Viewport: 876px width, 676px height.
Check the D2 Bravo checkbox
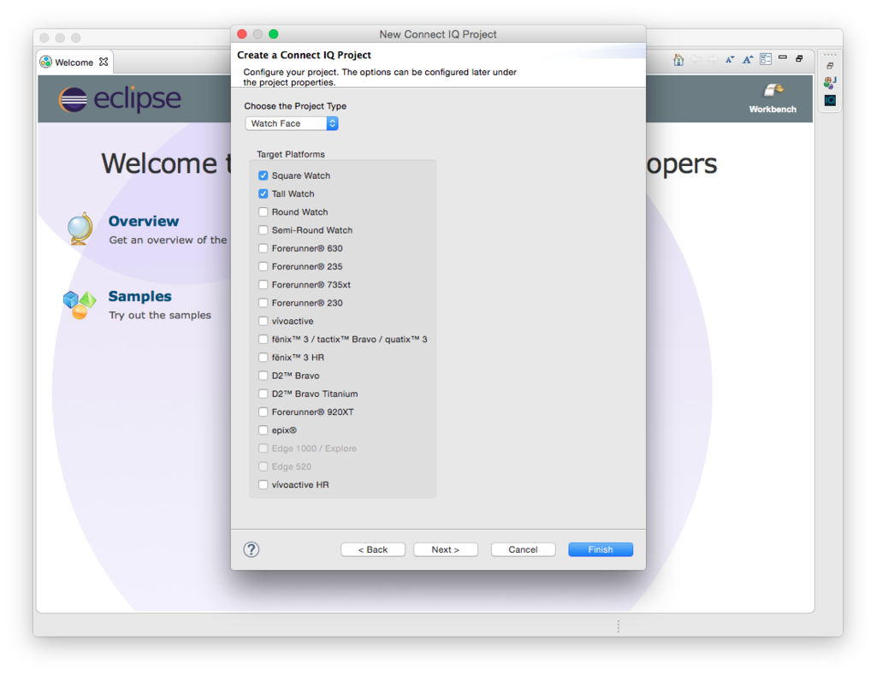tap(263, 376)
